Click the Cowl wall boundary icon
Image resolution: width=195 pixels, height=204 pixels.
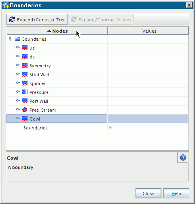(x=25, y=119)
